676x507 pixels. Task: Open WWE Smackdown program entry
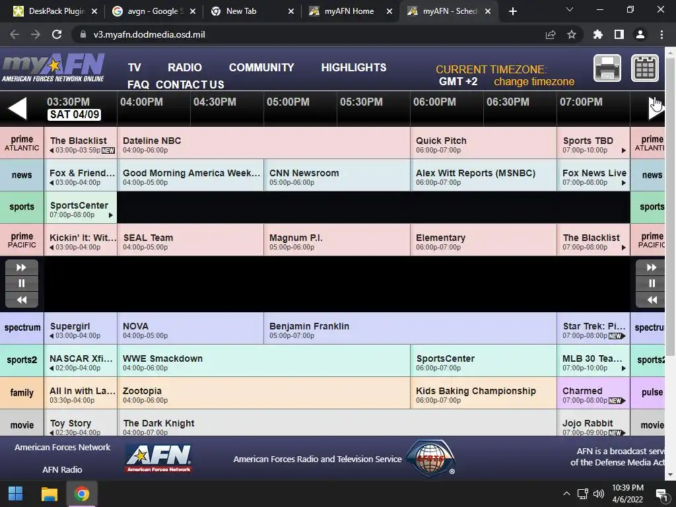[x=263, y=360]
